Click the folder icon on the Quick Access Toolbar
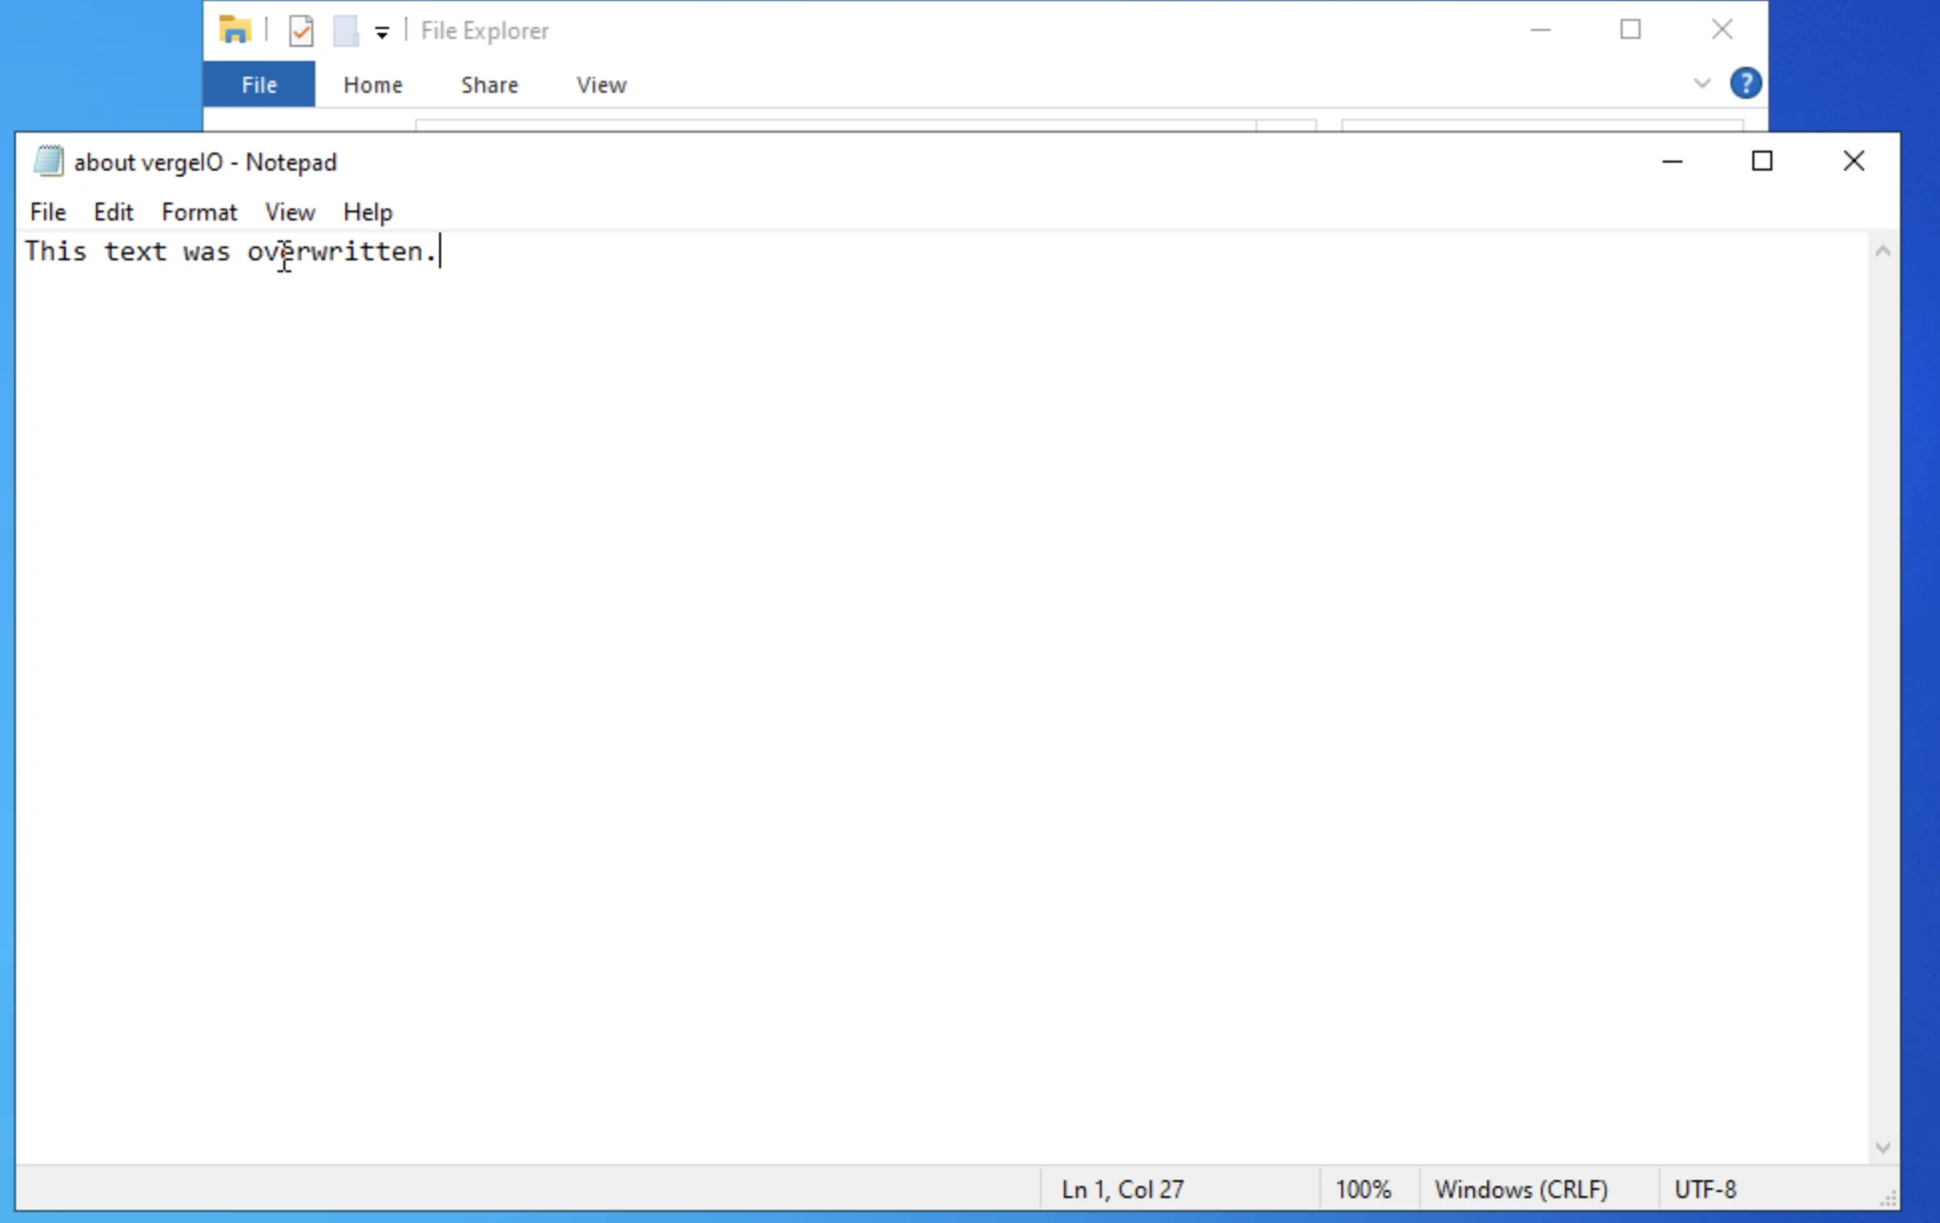 point(236,30)
